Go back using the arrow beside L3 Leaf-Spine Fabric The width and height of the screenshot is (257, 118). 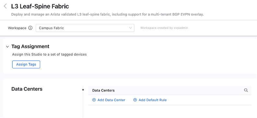click(5, 6)
